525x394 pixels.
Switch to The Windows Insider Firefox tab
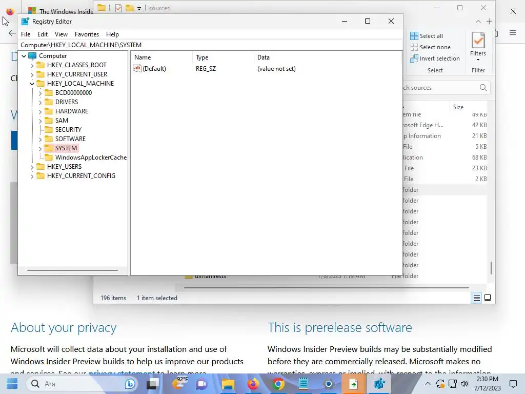click(59, 11)
